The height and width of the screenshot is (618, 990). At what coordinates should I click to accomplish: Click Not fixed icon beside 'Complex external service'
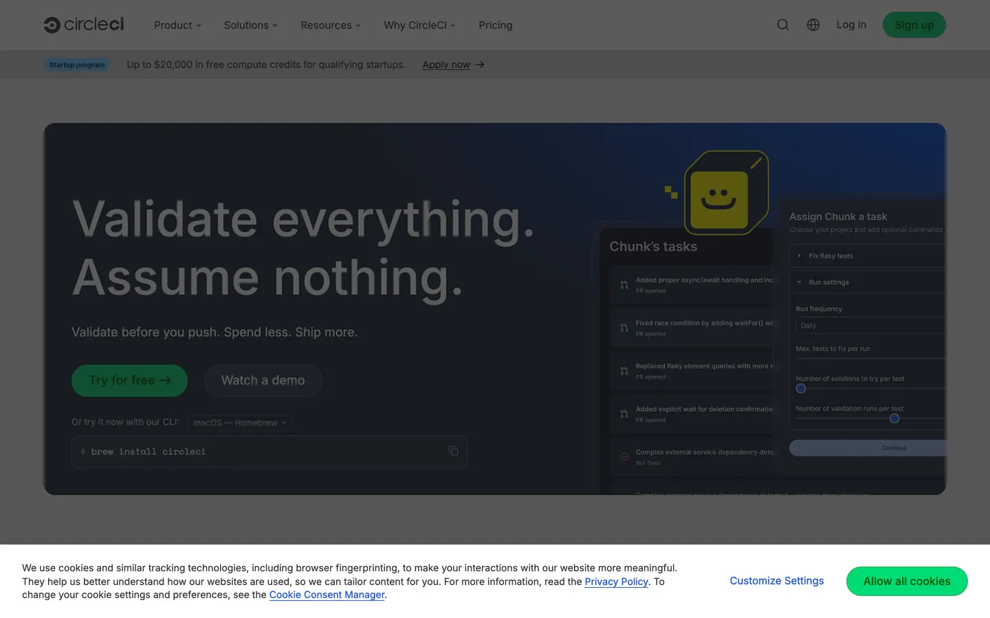624,457
